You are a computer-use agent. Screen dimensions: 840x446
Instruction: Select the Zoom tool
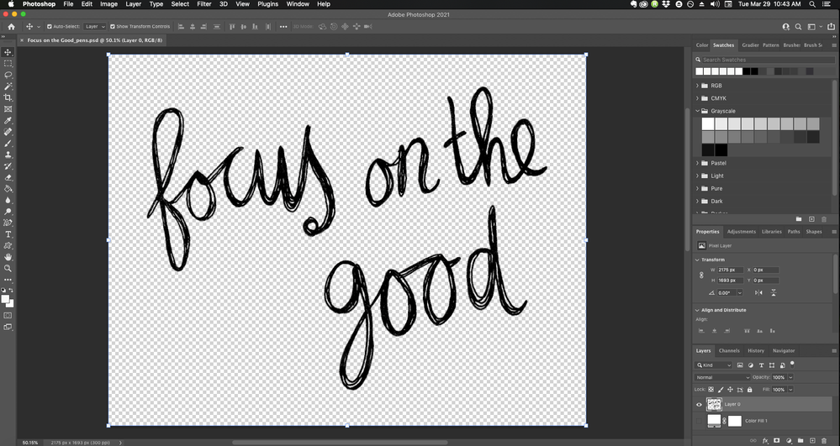point(8,268)
